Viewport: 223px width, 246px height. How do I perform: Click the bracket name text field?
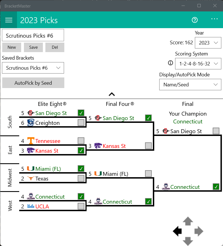pos(33,36)
